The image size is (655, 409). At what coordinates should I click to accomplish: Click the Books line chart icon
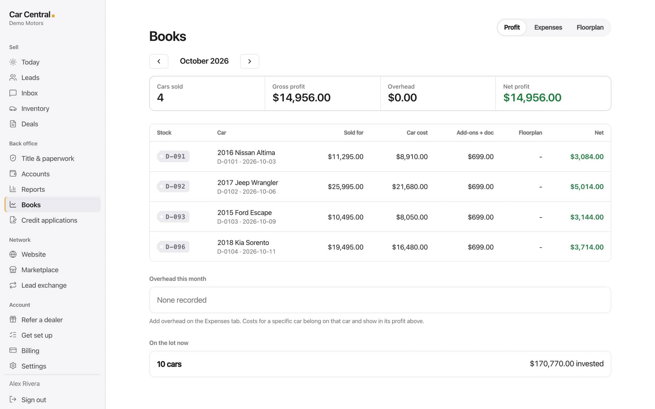tap(13, 205)
